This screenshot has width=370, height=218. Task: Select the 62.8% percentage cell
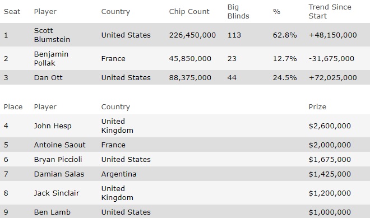[x=285, y=35]
